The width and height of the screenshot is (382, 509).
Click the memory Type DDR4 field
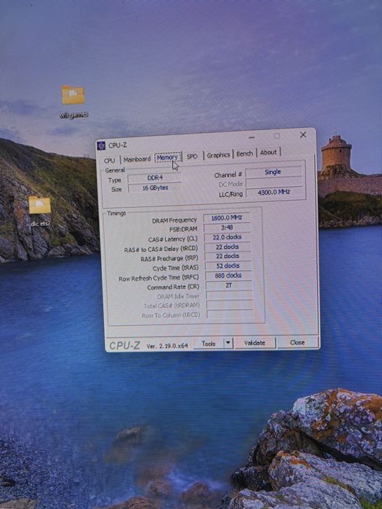[x=154, y=178]
